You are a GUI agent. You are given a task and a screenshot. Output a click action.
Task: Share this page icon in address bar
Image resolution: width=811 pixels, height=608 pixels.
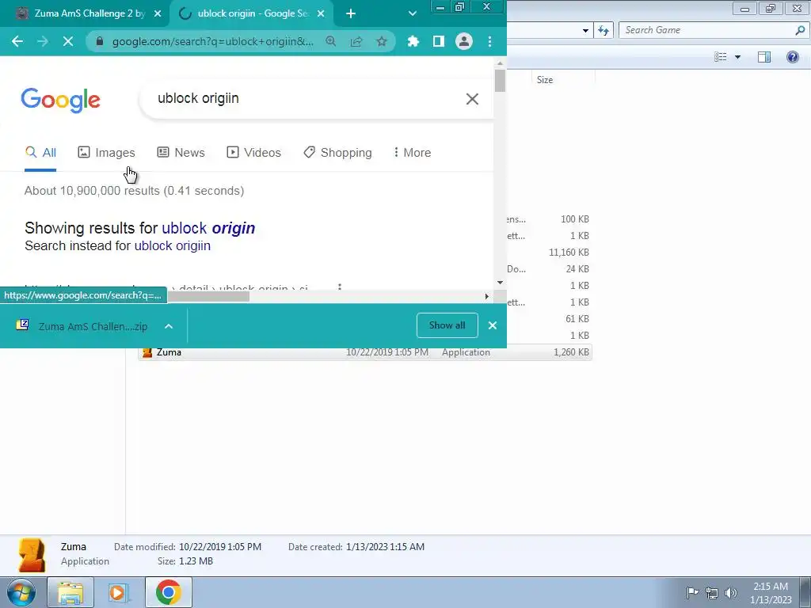[x=356, y=41]
